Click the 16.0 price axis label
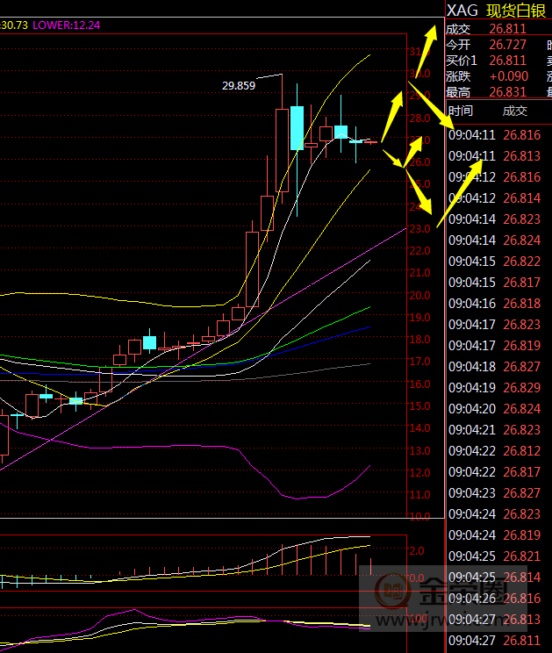 click(x=419, y=384)
